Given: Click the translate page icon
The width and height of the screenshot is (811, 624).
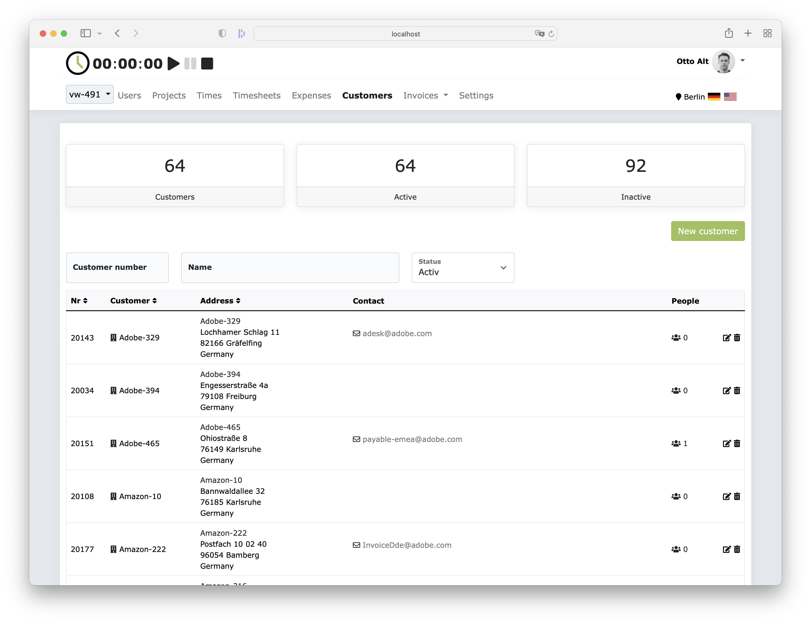Looking at the screenshot, I should pos(539,34).
